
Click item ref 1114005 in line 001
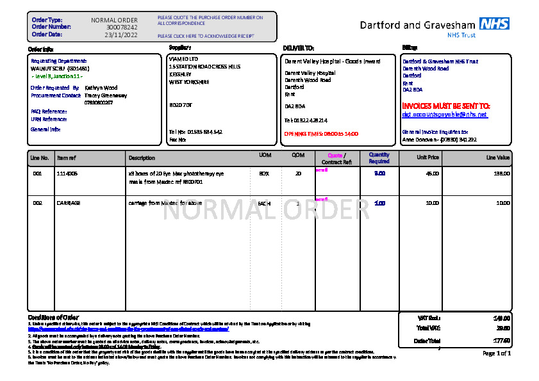click(x=67, y=174)
